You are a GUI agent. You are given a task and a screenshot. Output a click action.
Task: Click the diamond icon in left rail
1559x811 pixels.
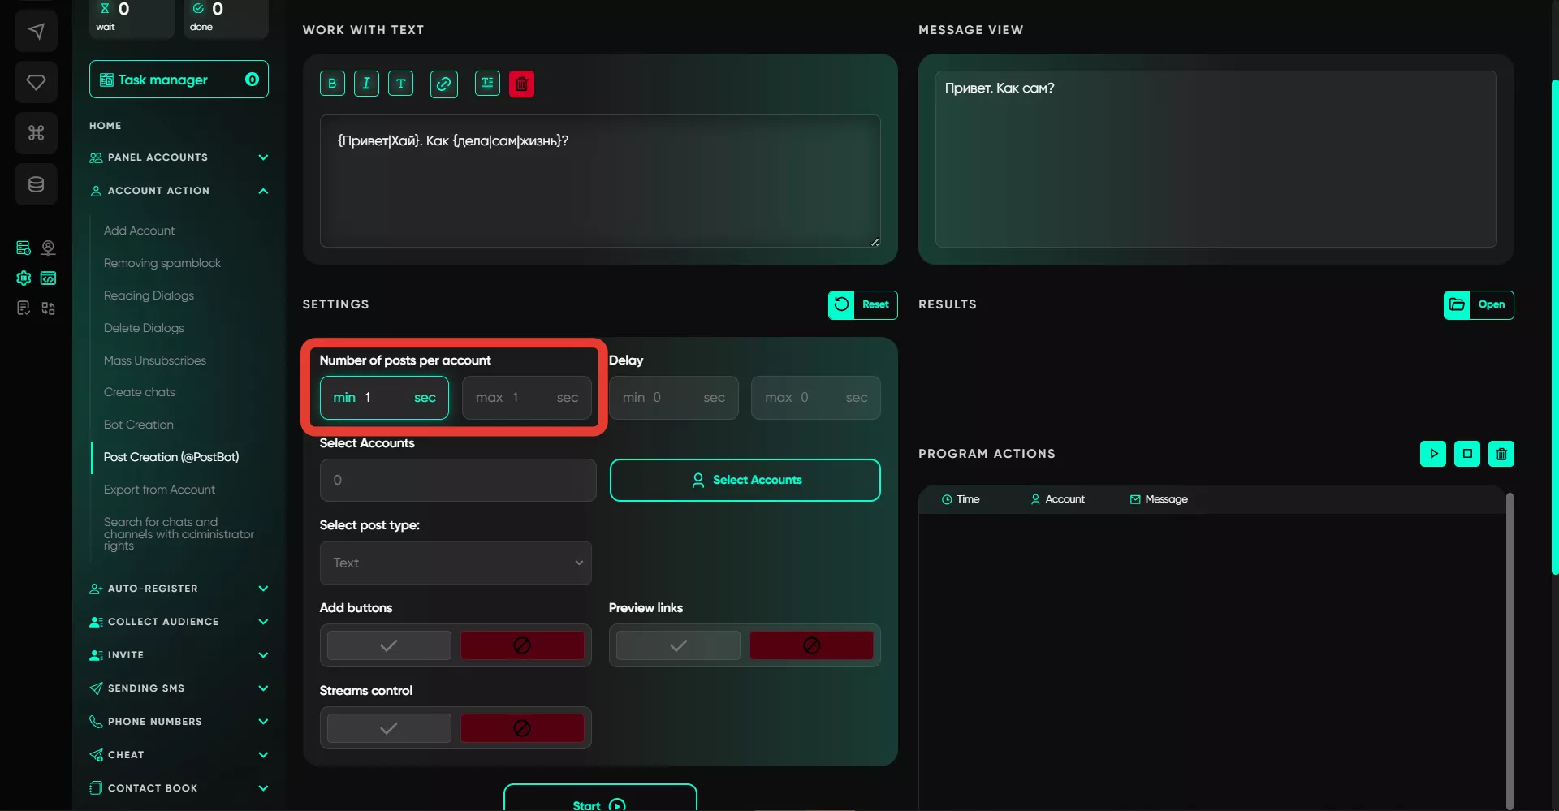[x=36, y=82]
